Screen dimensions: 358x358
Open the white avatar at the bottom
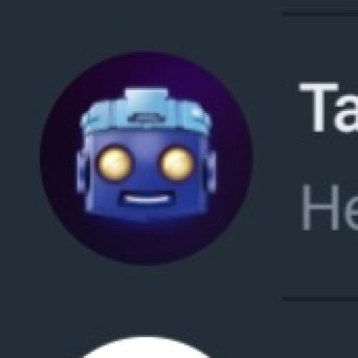[146, 347]
